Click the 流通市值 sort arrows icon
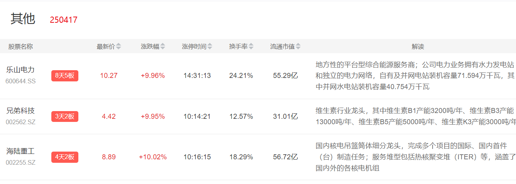 pyautogui.click(x=298, y=47)
